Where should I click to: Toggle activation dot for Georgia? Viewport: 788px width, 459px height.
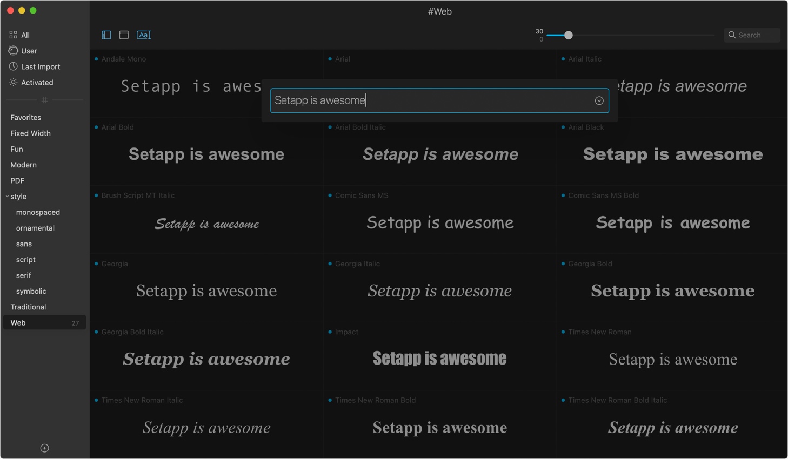pyautogui.click(x=96, y=264)
